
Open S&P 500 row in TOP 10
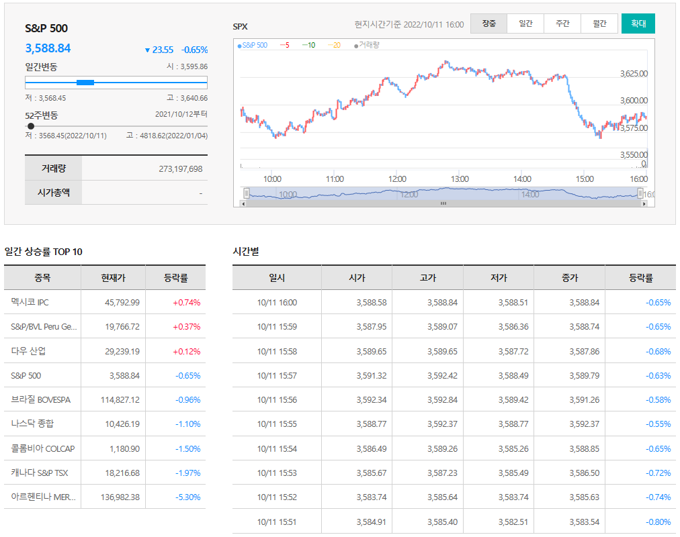click(x=26, y=375)
